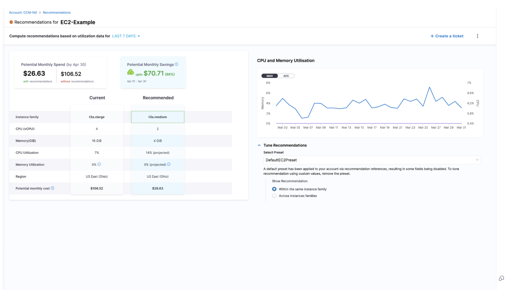513x300 pixels.
Task: Click the three-dot more options icon
Action: [477, 36]
